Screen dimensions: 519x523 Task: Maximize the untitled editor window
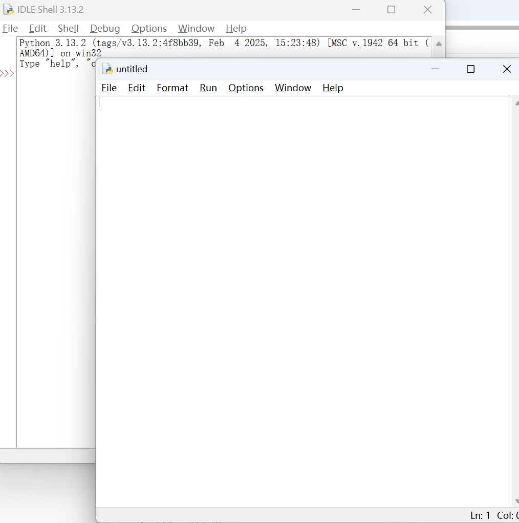(471, 69)
